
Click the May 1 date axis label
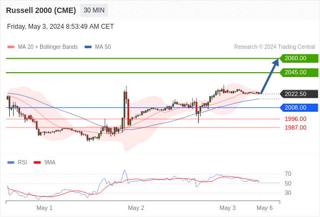click(x=44, y=208)
